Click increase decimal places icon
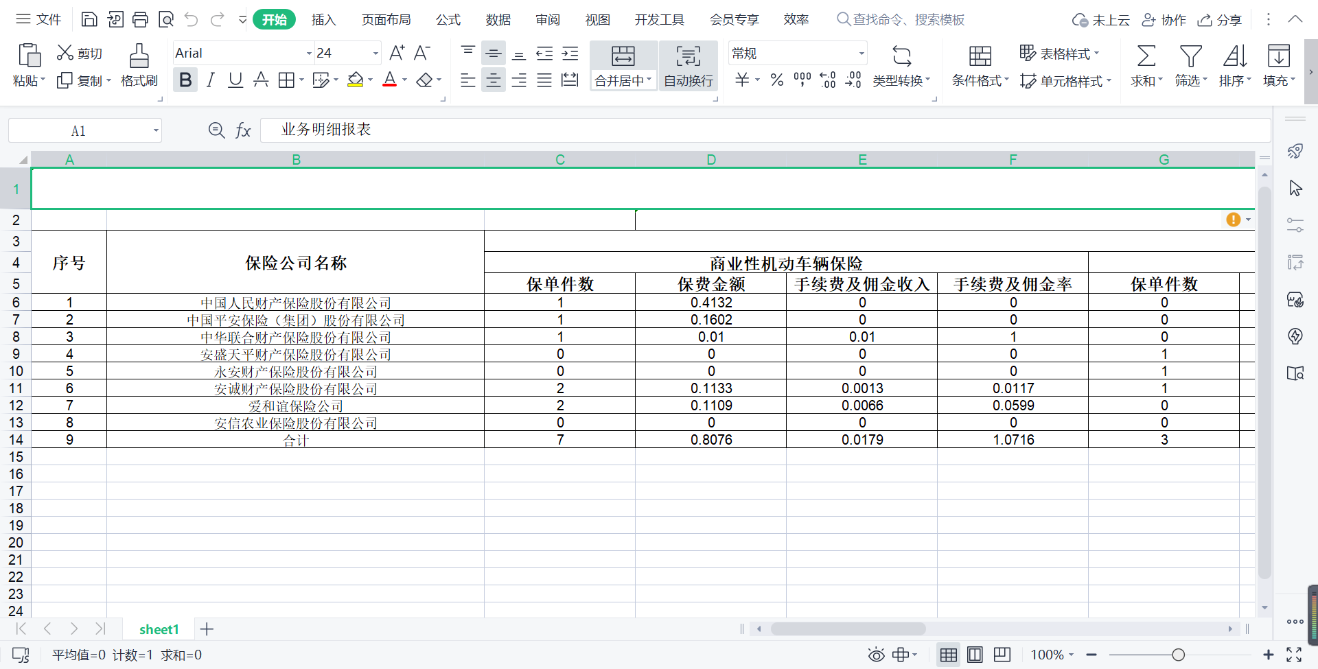Screen dimensions: 1318x669 click(x=828, y=80)
